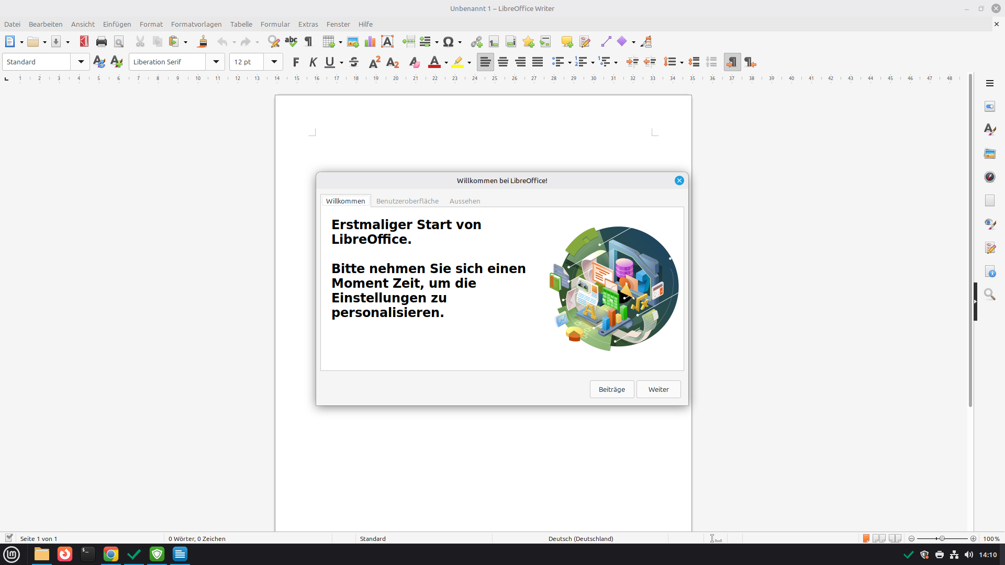This screenshot has width=1005, height=565.
Task: Enable left-to-right text direction
Action: 732,62
